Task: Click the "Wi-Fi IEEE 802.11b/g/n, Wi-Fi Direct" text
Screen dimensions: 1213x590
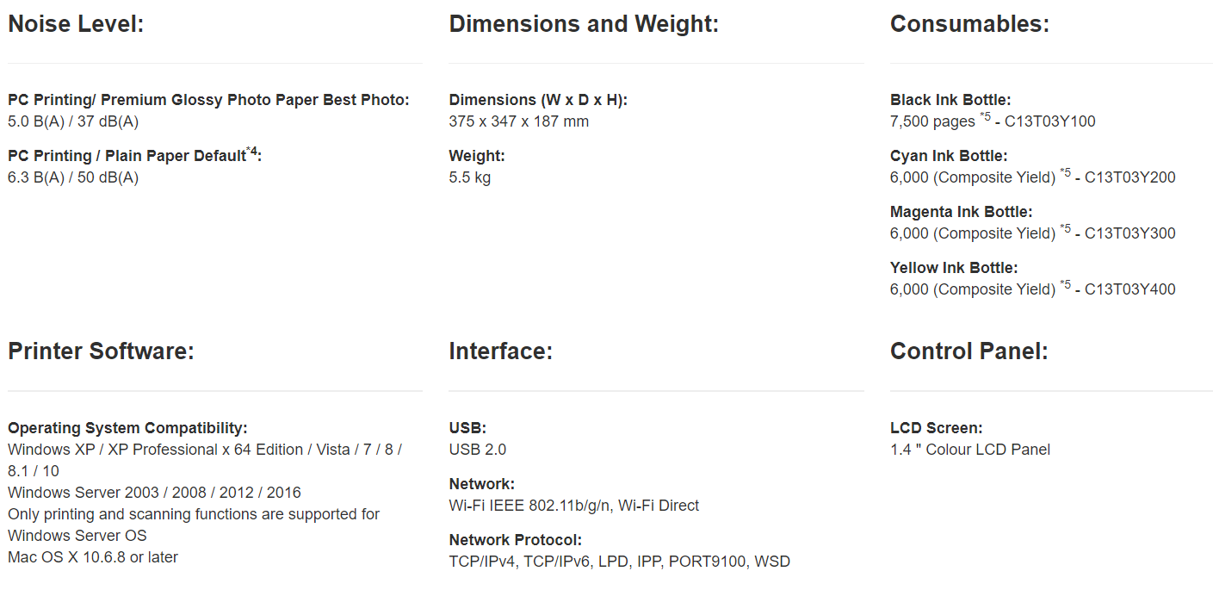Action: point(574,506)
